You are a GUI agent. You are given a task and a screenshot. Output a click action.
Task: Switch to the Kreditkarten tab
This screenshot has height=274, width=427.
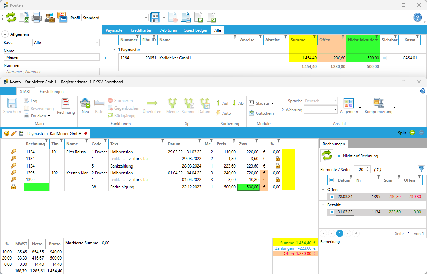point(141,30)
